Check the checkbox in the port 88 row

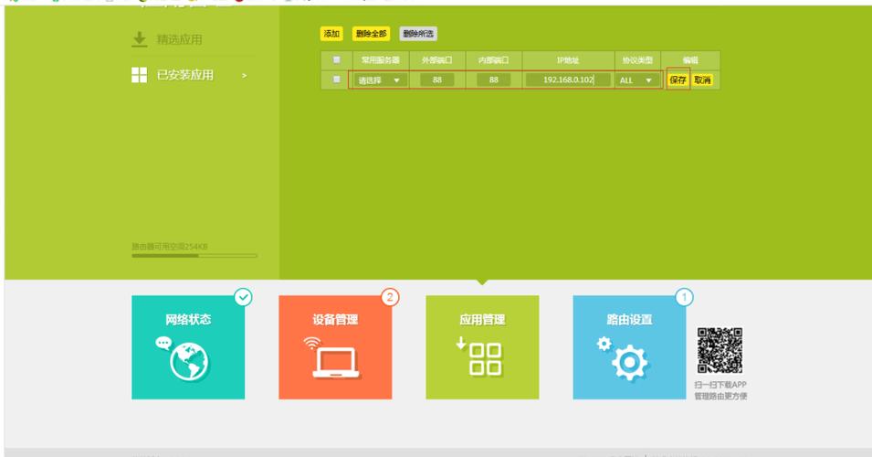pyautogui.click(x=337, y=80)
